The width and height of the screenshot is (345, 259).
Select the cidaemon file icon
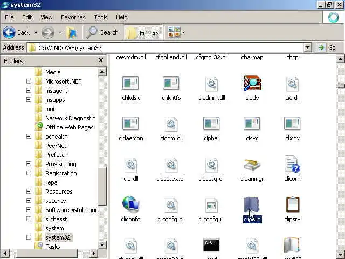click(x=130, y=124)
